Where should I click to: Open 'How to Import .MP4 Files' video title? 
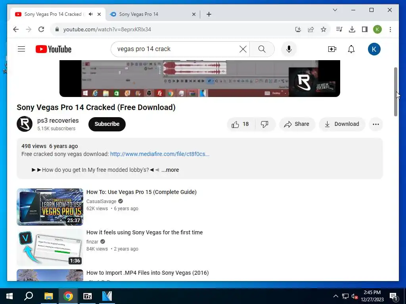pyautogui.click(x=147, y=273)
